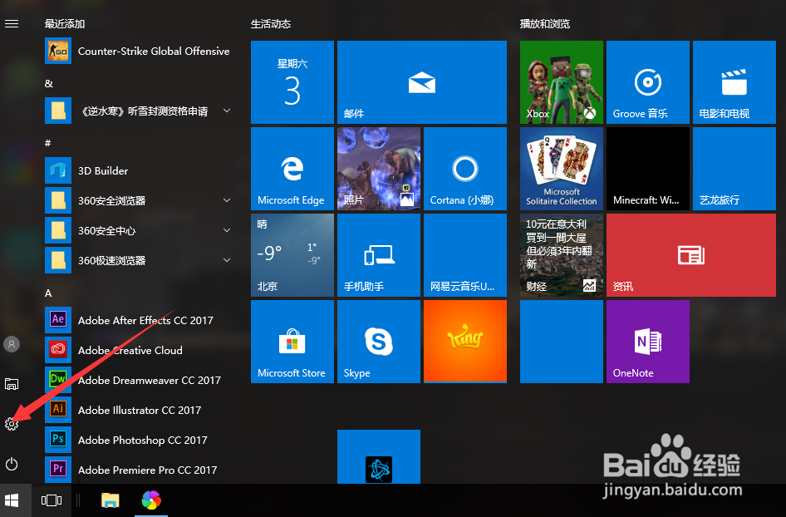Open the Microsoft Edge tile
Screen dimensions: 786x517
coord(292,169)
